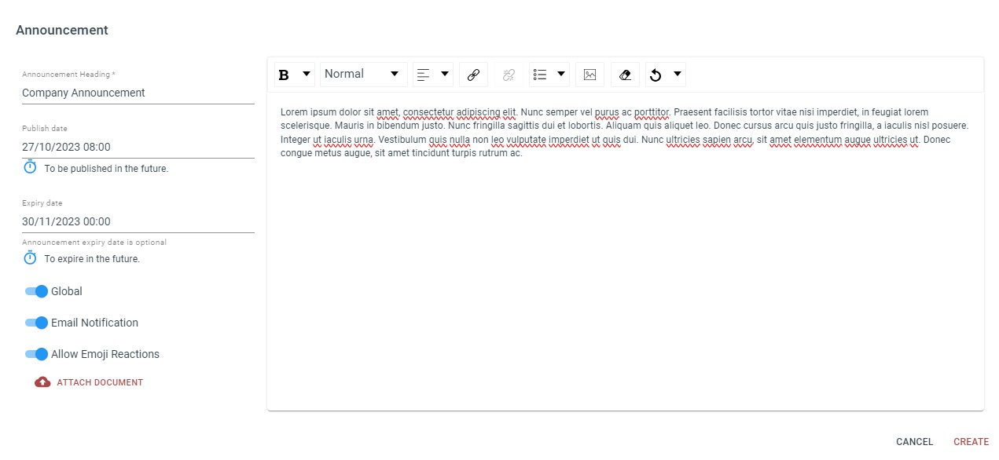The width and height of the screenshot is (999, 460).
Task: Expand the list type dropdown arrow
Action: tap(561, 74)
